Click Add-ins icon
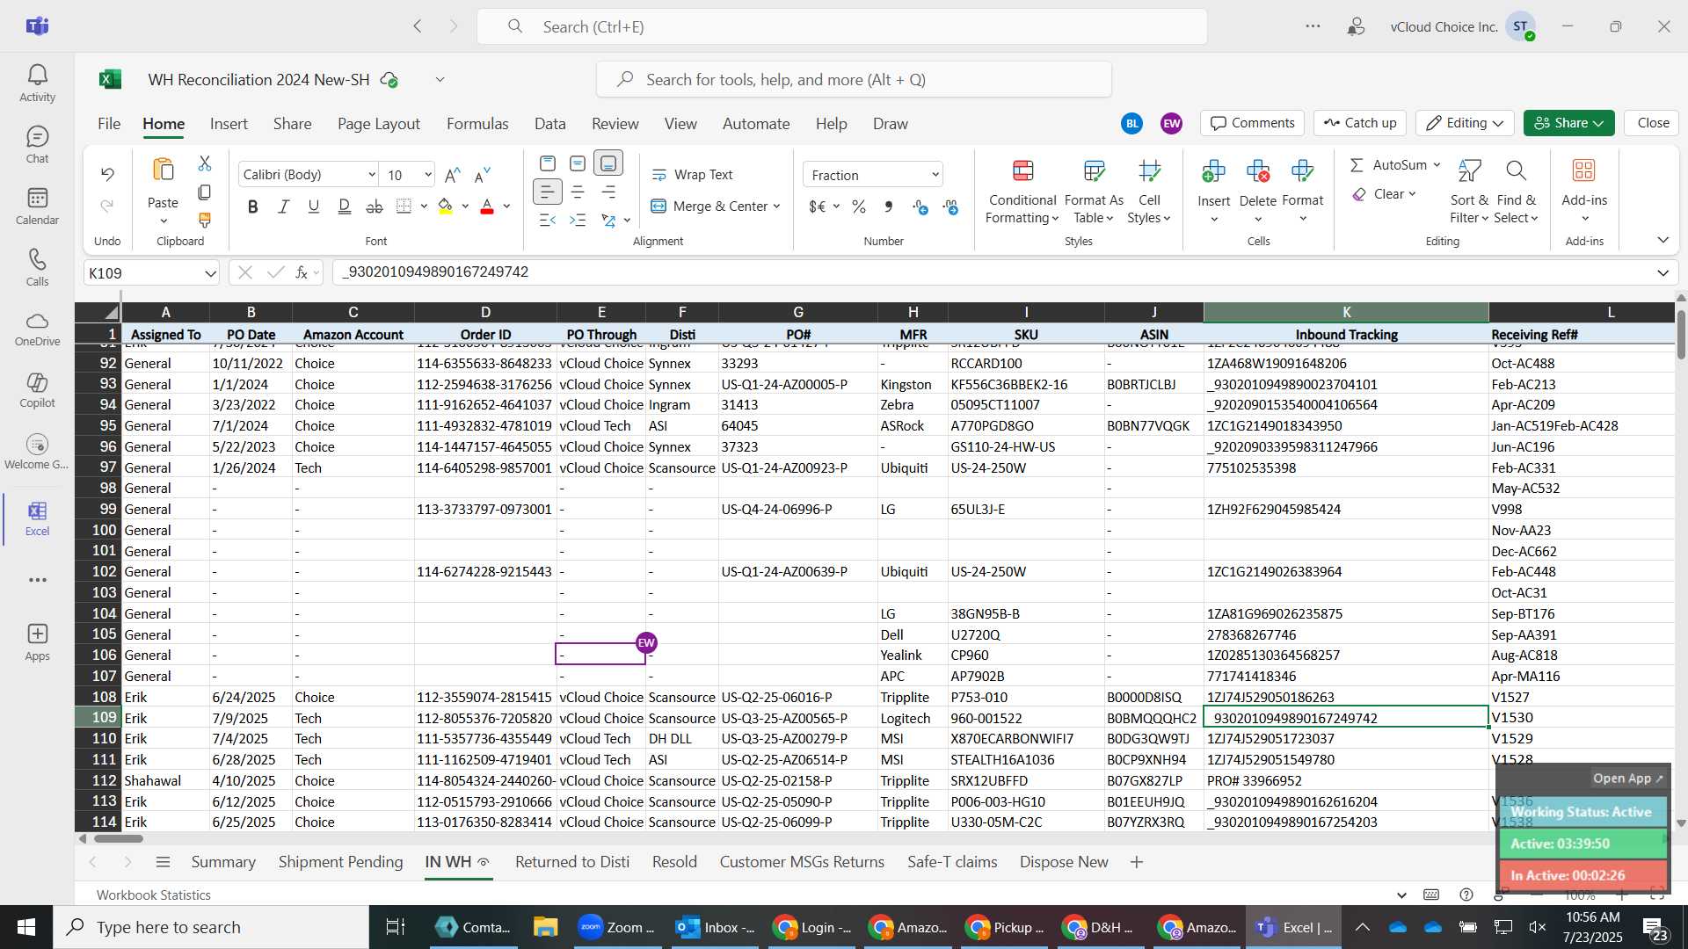The width and height of the screenshot is (1688, 949). [1584, 170]
